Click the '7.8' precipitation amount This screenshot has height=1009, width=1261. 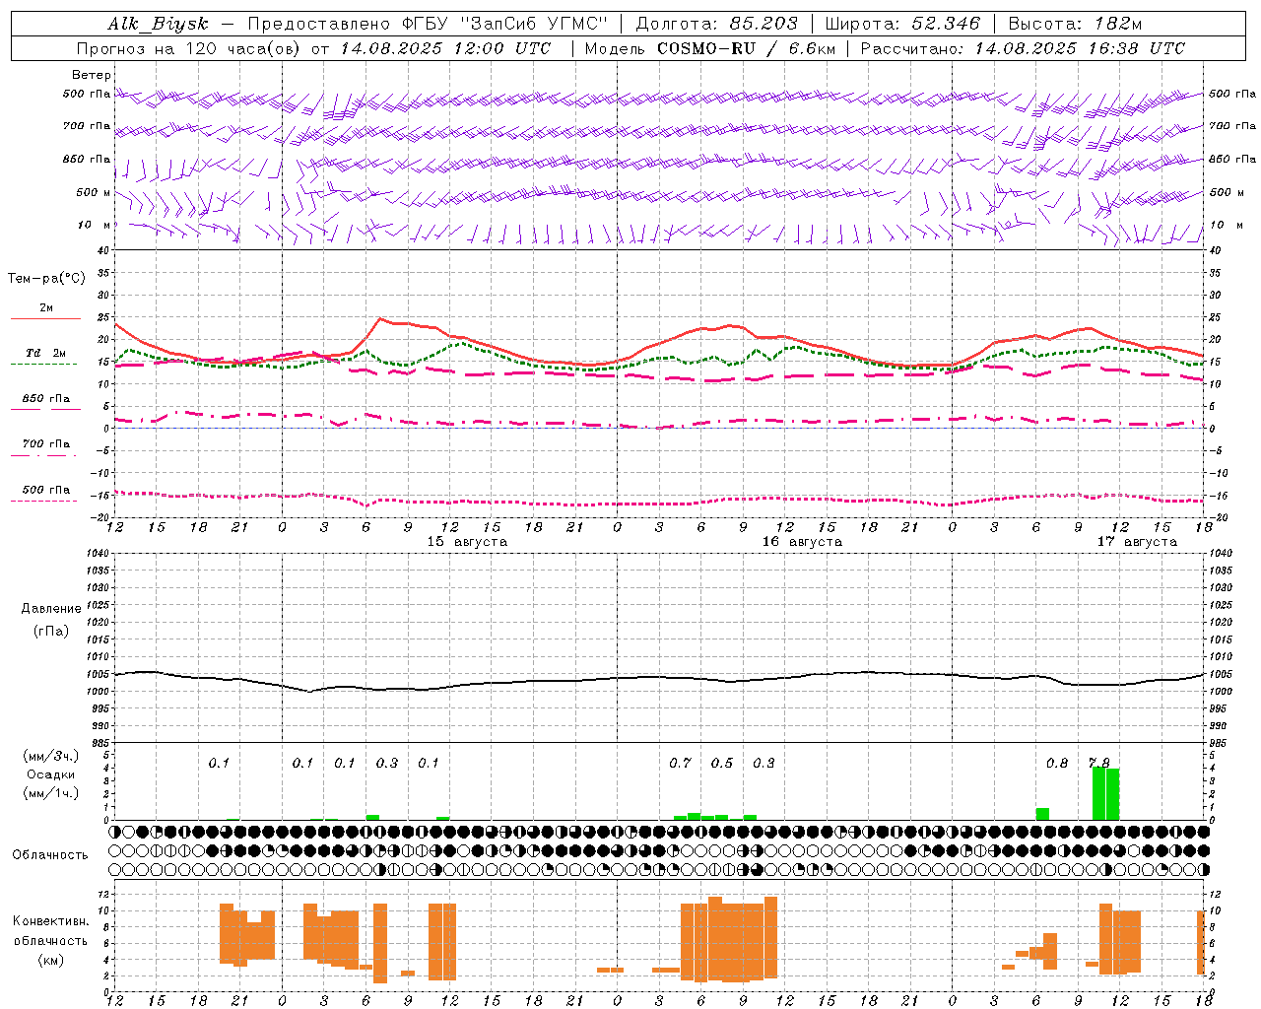[1098, 764]
